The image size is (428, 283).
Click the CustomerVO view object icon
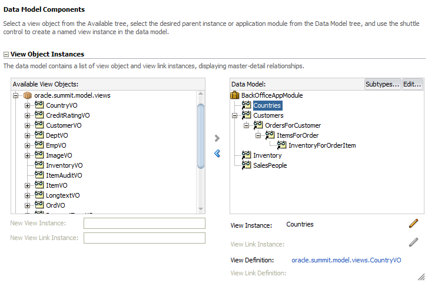click(x=39, y=125)
